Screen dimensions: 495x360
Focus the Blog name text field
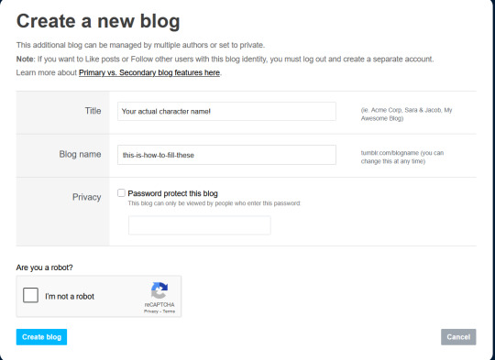(226, 155)
